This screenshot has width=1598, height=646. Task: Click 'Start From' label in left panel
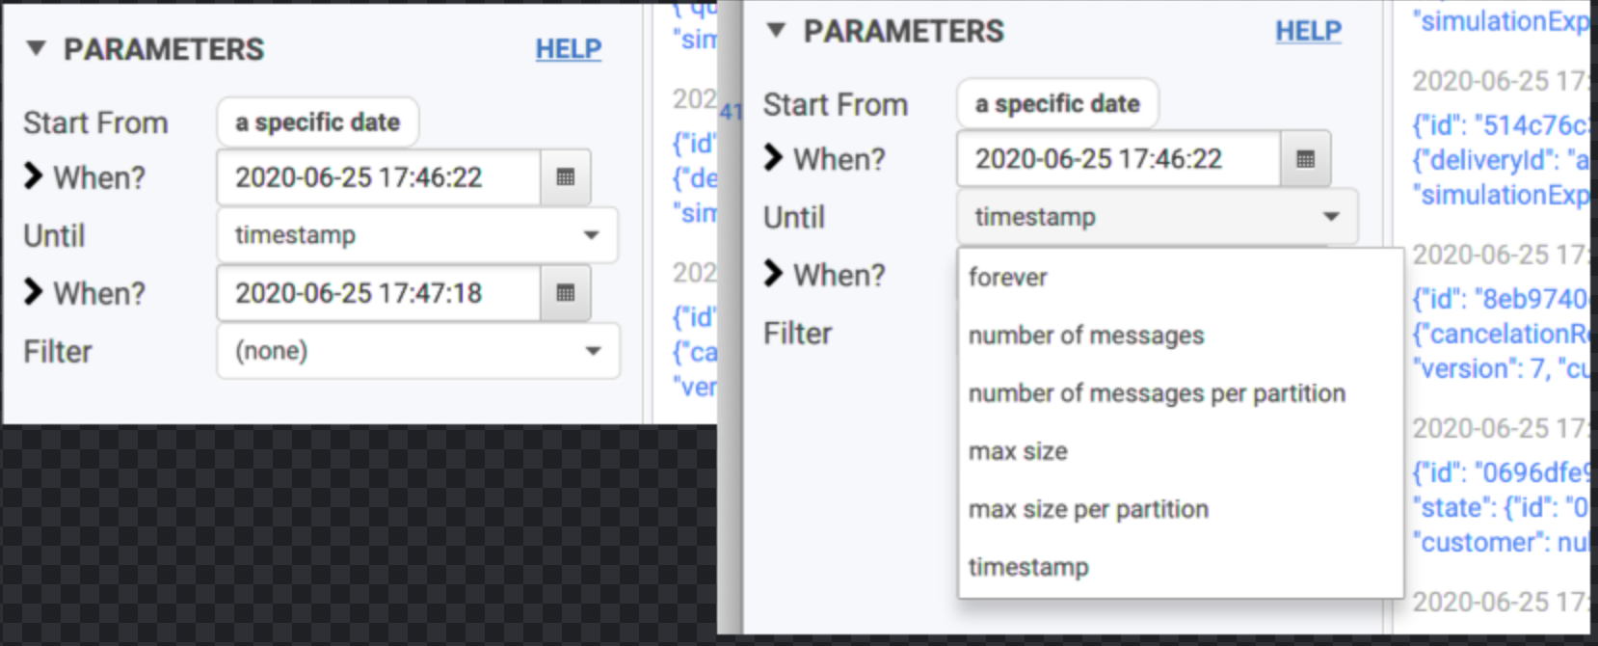95,123
